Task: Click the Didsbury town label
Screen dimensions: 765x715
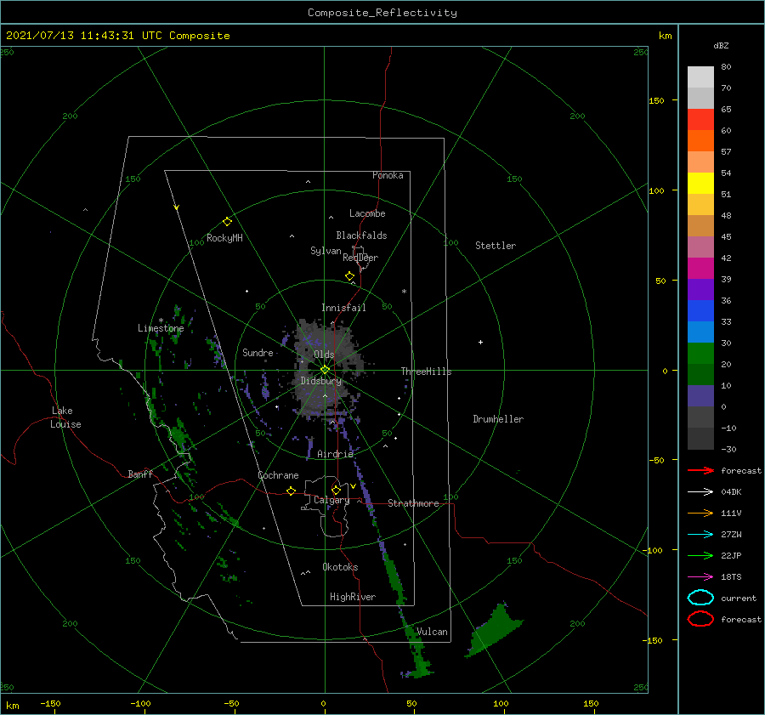Action: (x=320, y=381)
